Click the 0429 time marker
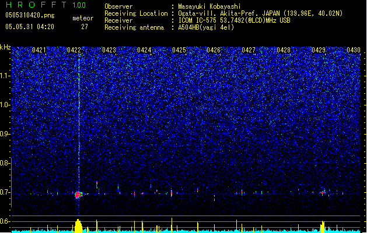Screen dimensions: 367x233 pos(319,50)
